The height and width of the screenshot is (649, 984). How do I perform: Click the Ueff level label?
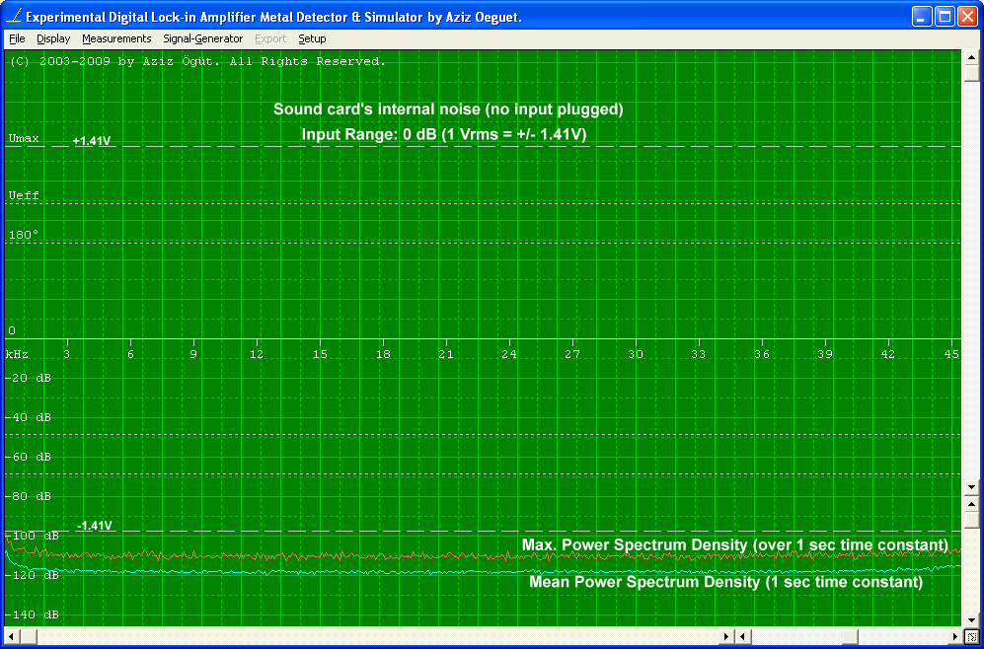[24, 195]
